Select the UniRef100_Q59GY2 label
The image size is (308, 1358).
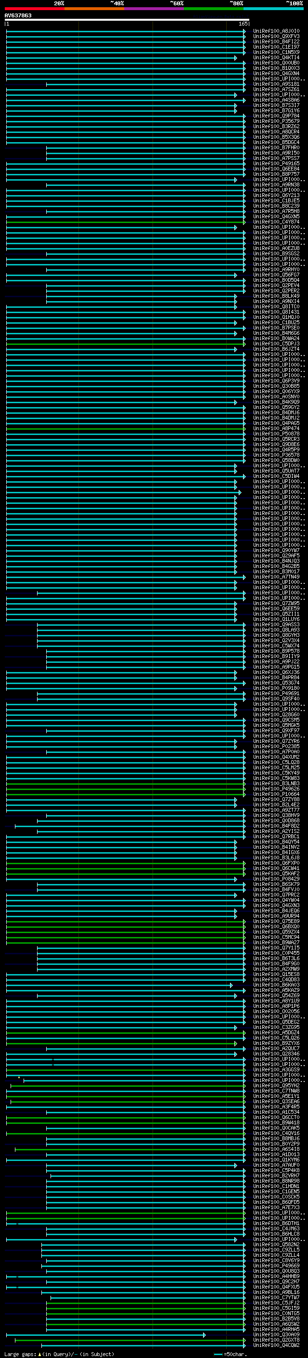(x=276, y=407)
